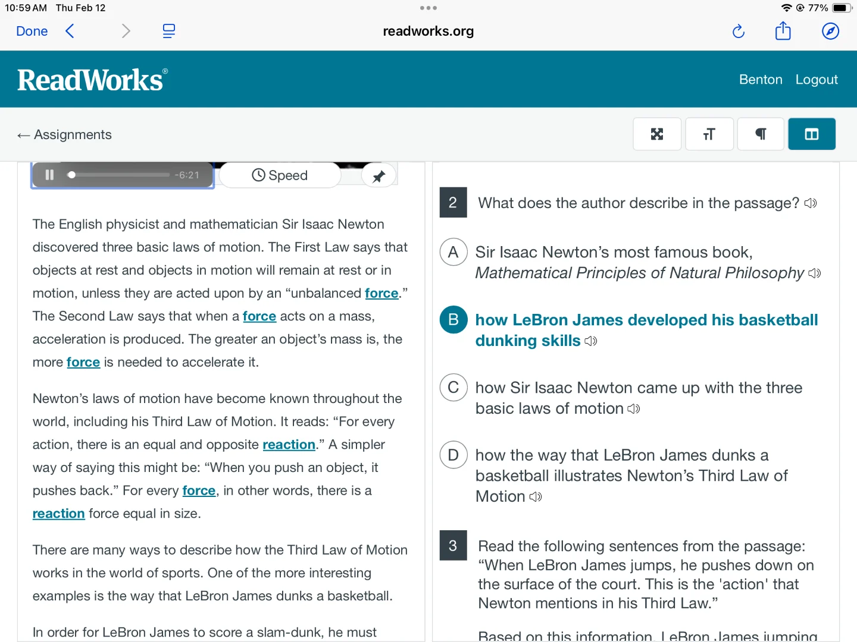857x642 pixels.
Task: Play audio for answer choice D
Action: [x=536, y=497]
